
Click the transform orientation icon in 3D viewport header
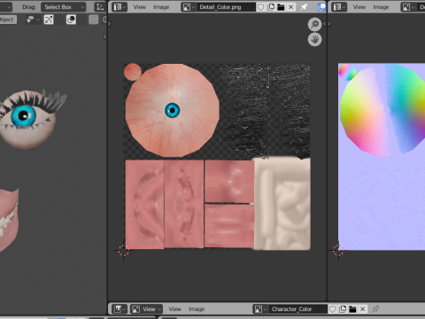pos(100,7)
